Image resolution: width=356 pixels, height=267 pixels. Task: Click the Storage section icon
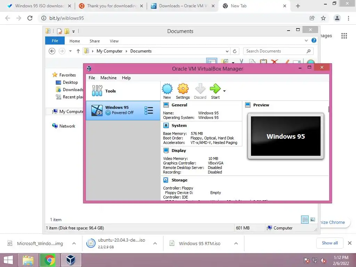click(x=166, y=180)
